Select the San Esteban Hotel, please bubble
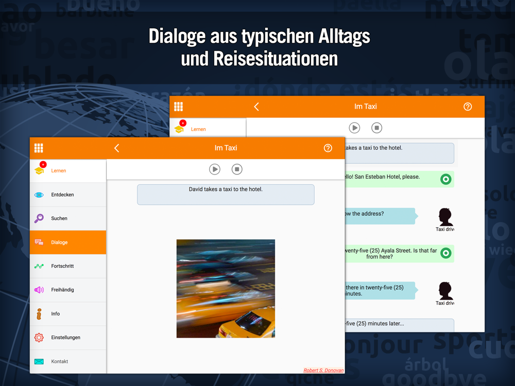Viewport: 515px width, 386px height. [400, 179]
